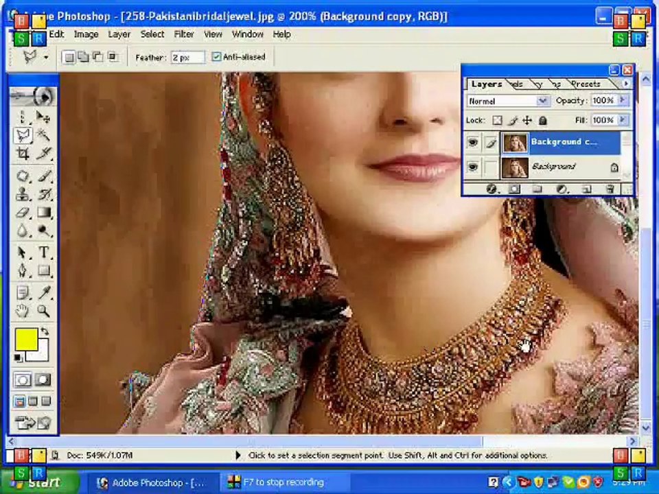Viewport: 659px width, 494px height.
Task: Select the Polygonal Lasso tool in toolbox
Action: tap(23, 135)
